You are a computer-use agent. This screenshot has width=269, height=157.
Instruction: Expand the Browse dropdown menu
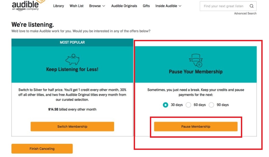[97, 6]
